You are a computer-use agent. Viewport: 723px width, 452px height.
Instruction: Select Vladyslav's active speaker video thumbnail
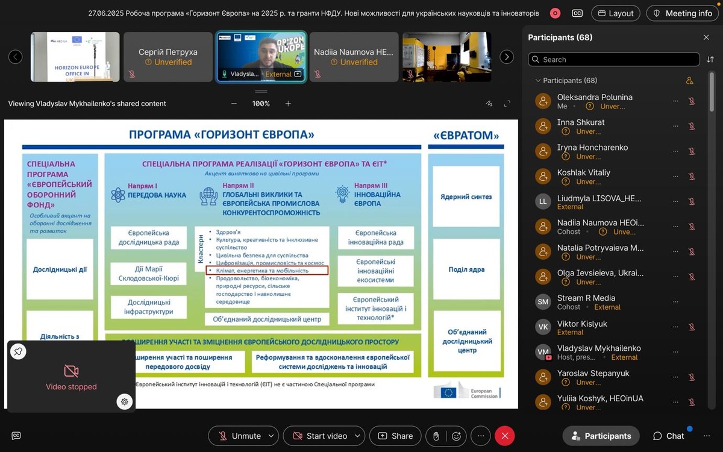(x=261, y=57)
